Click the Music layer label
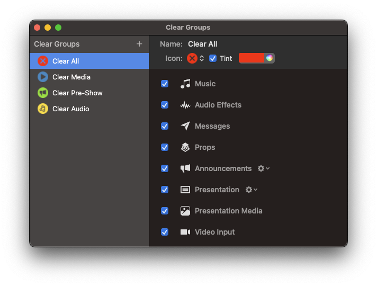Viewport: 377px width, 286px height. tap(205, 84)
